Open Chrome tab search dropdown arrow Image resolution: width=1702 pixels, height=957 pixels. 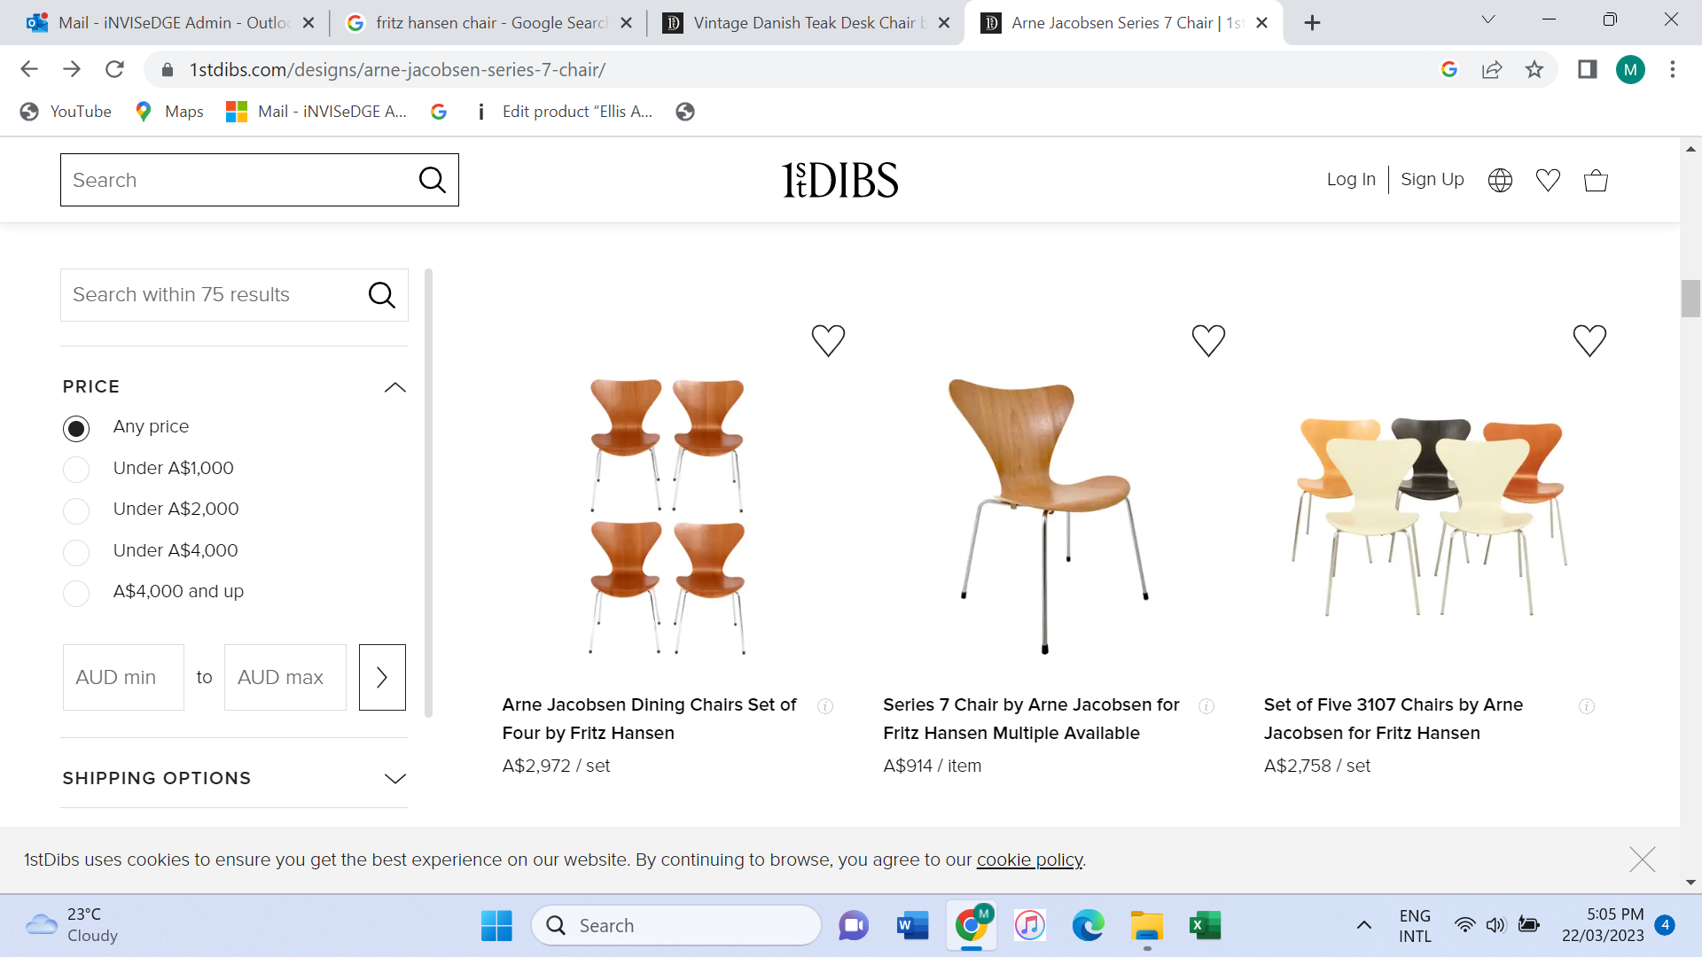click(x=1488, y=19)
